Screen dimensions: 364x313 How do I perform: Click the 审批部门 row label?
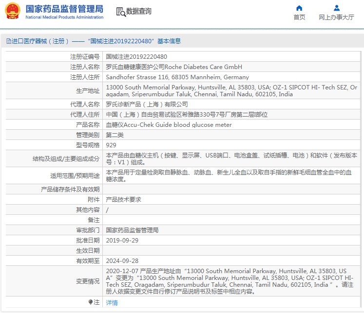click(88, 230)
